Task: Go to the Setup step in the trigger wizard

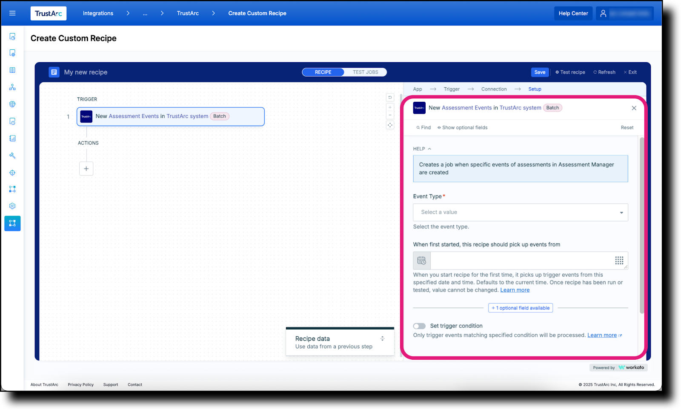Action: [x=535, y=89]
